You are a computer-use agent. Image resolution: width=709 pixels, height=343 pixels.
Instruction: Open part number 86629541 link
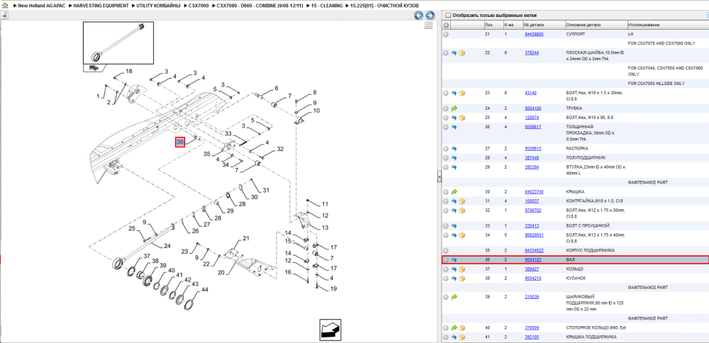point(534,235)
